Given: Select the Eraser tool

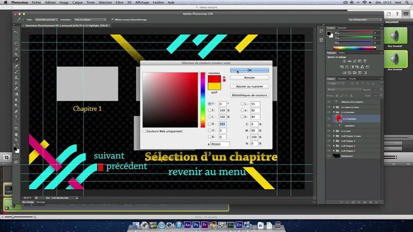Looking at the screenshot, I should tap(16, 89).
